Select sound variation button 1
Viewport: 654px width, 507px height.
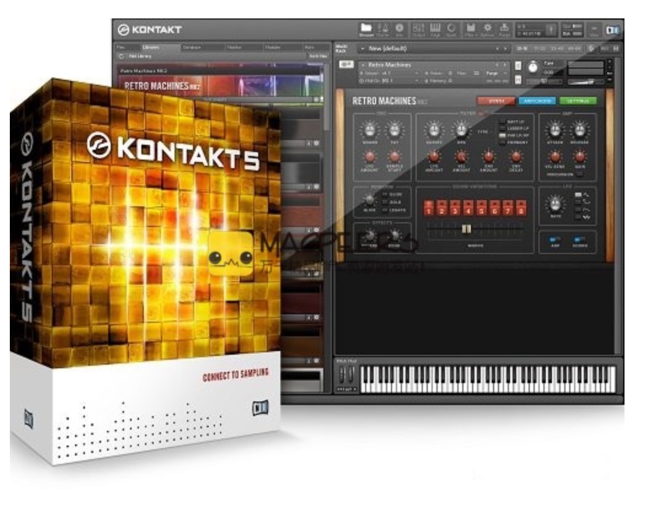[x=428, y=207]
